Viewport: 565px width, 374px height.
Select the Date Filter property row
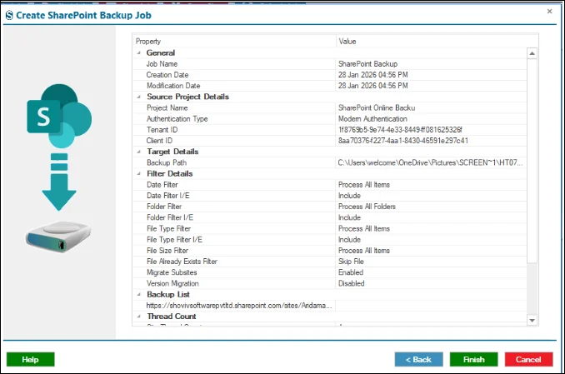pyautogui.click(x=330, y=185)
